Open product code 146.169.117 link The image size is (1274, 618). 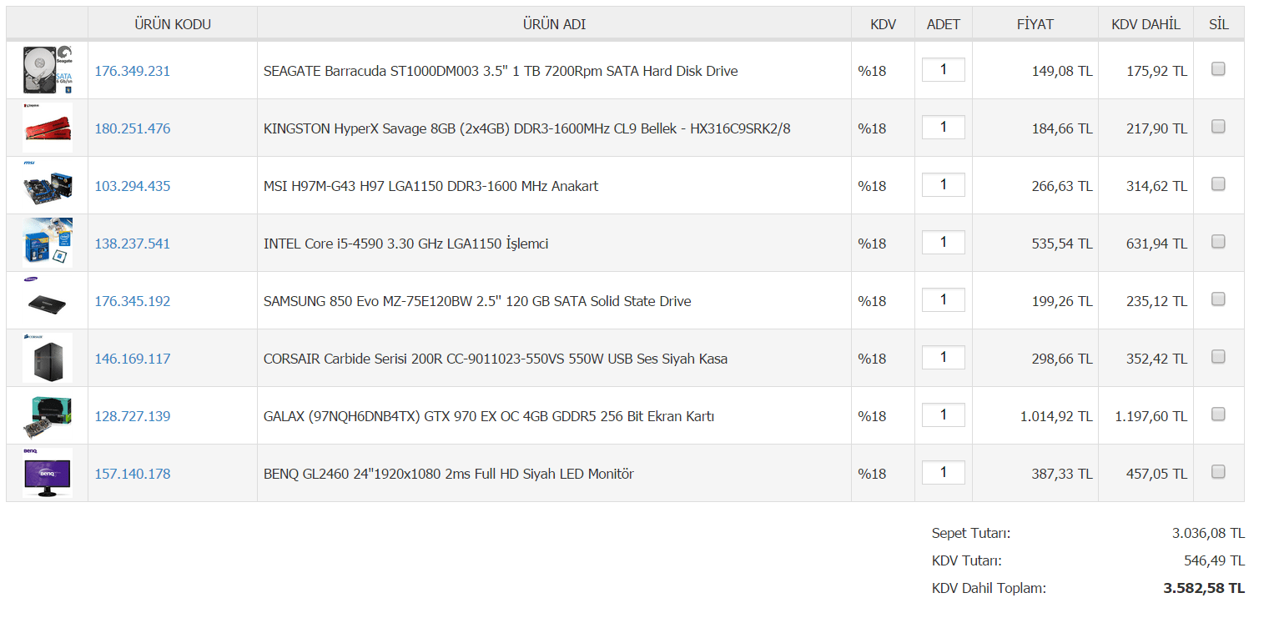(132, 359)
